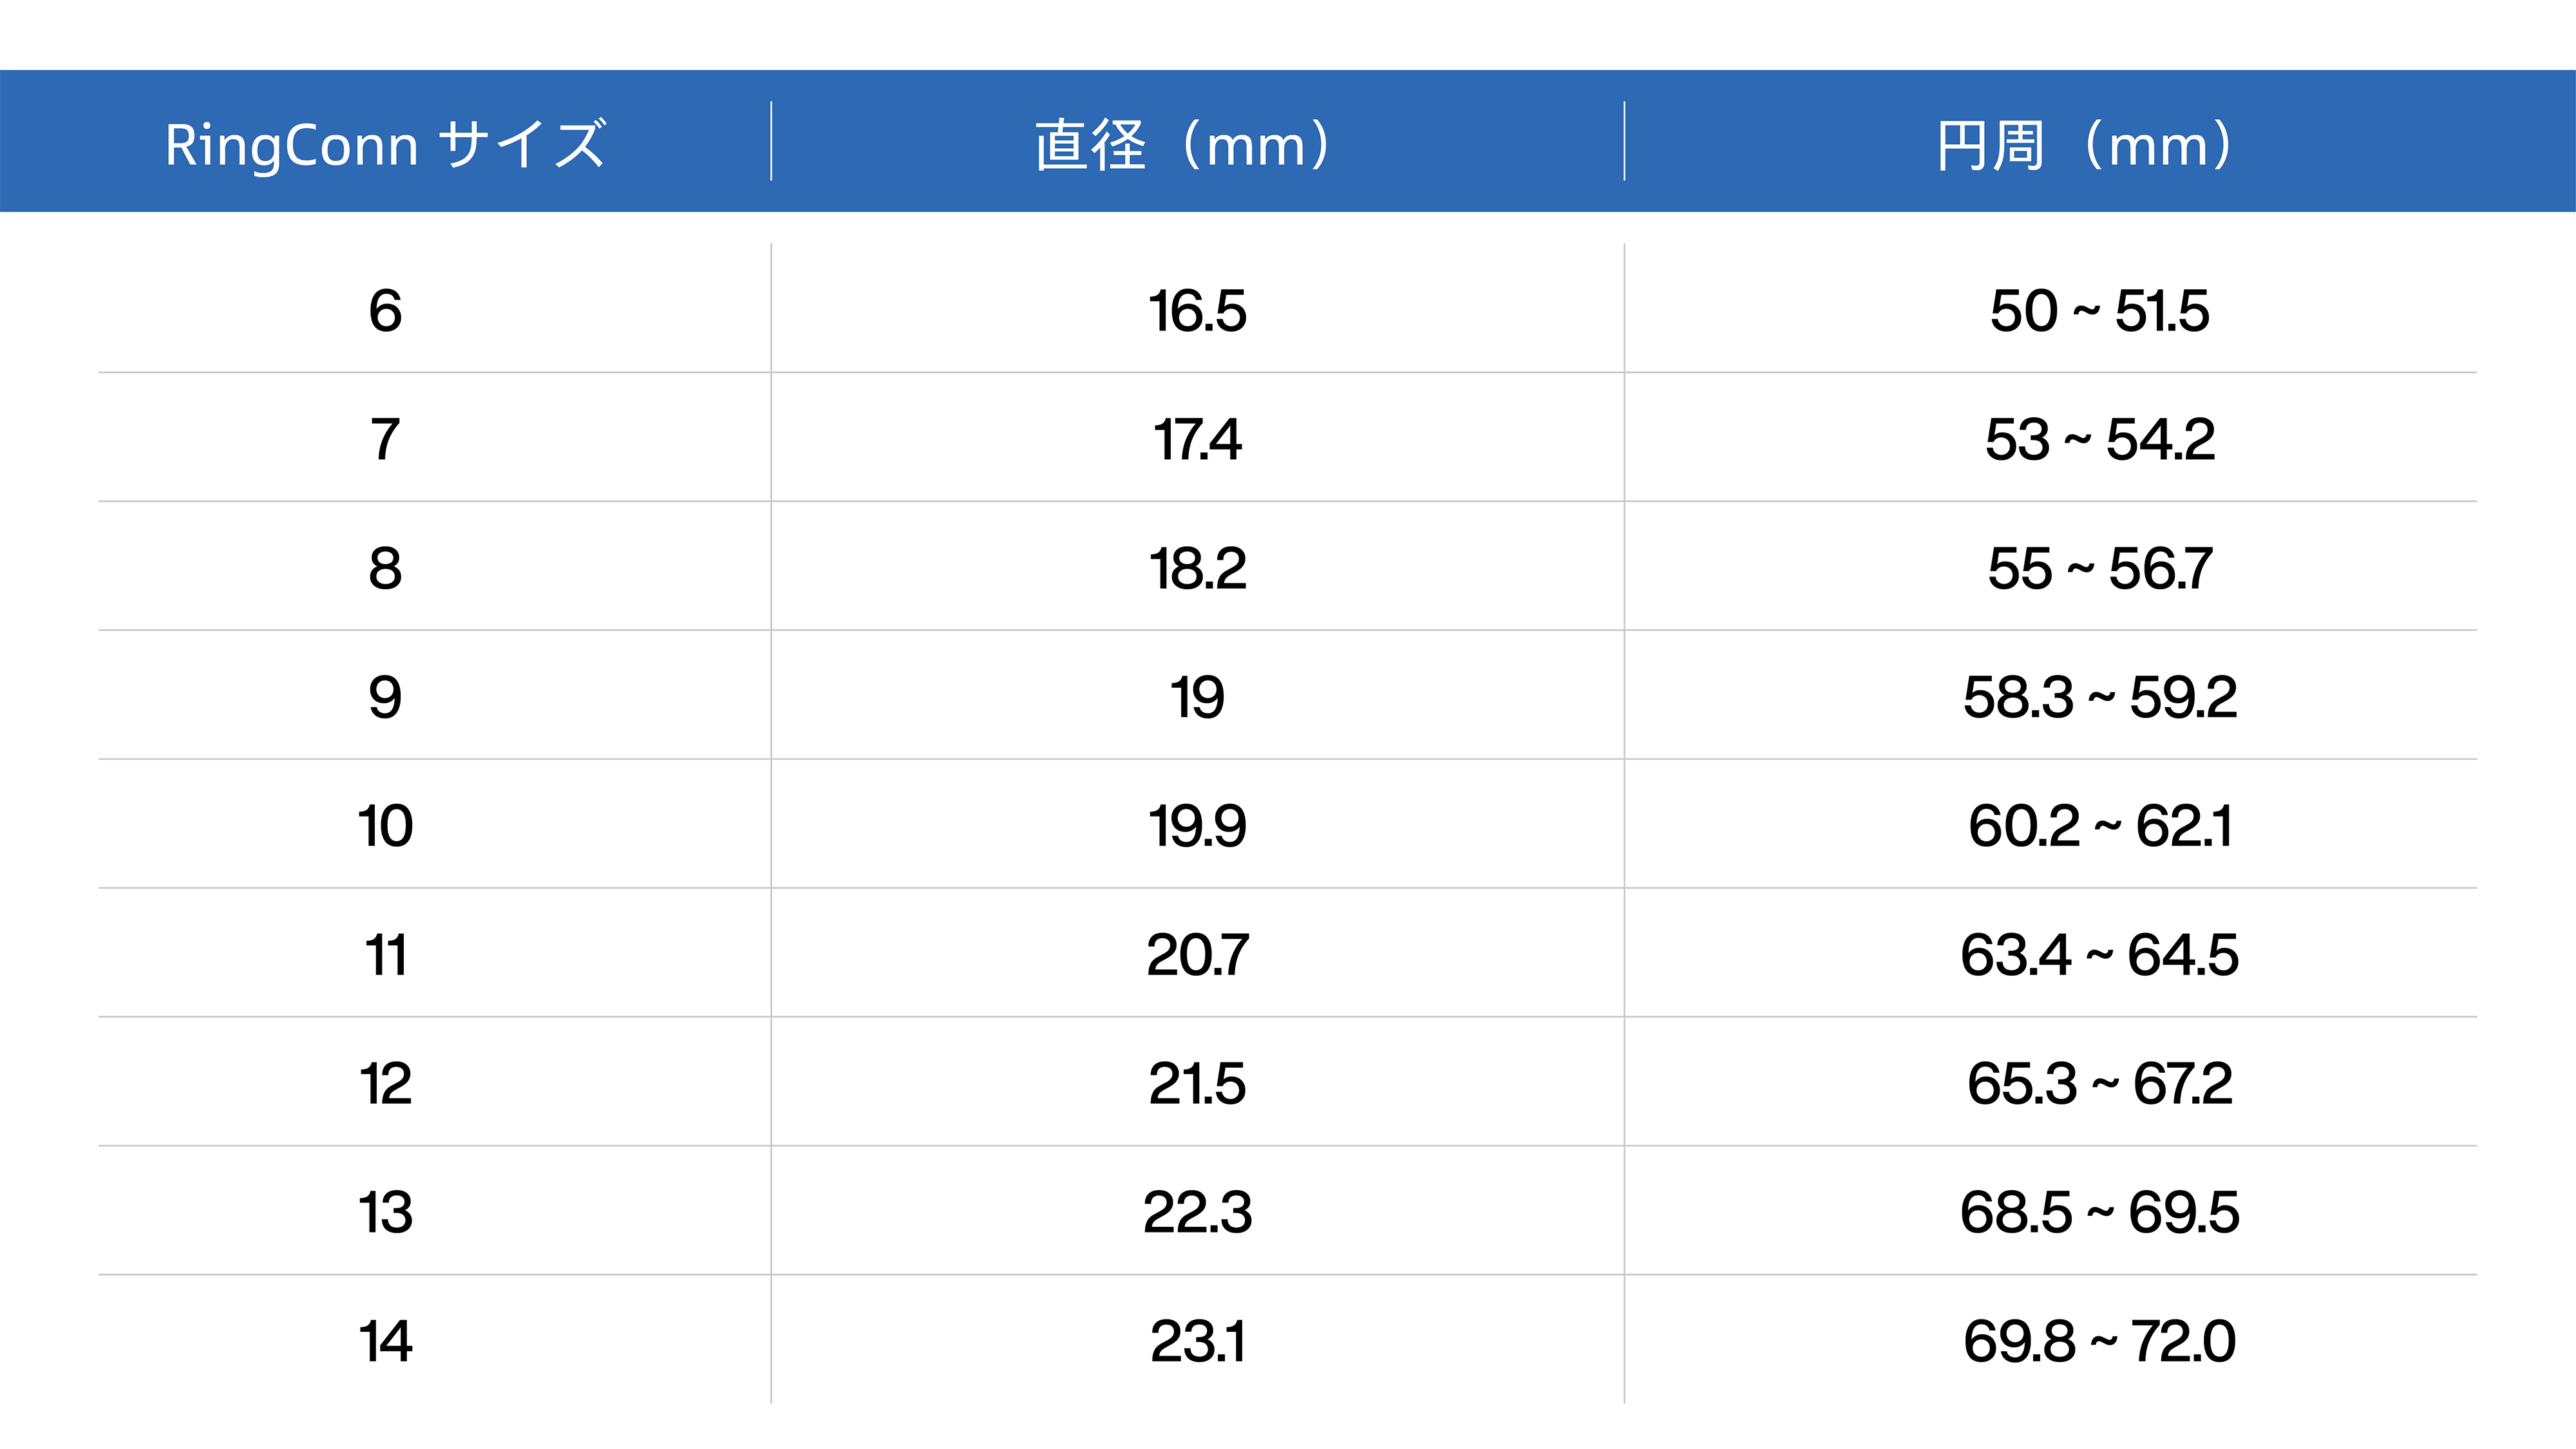Click the 63.4 ~ 64.5 circumference range
The image size is (2576, 1449).
(x=2099, y=955)
